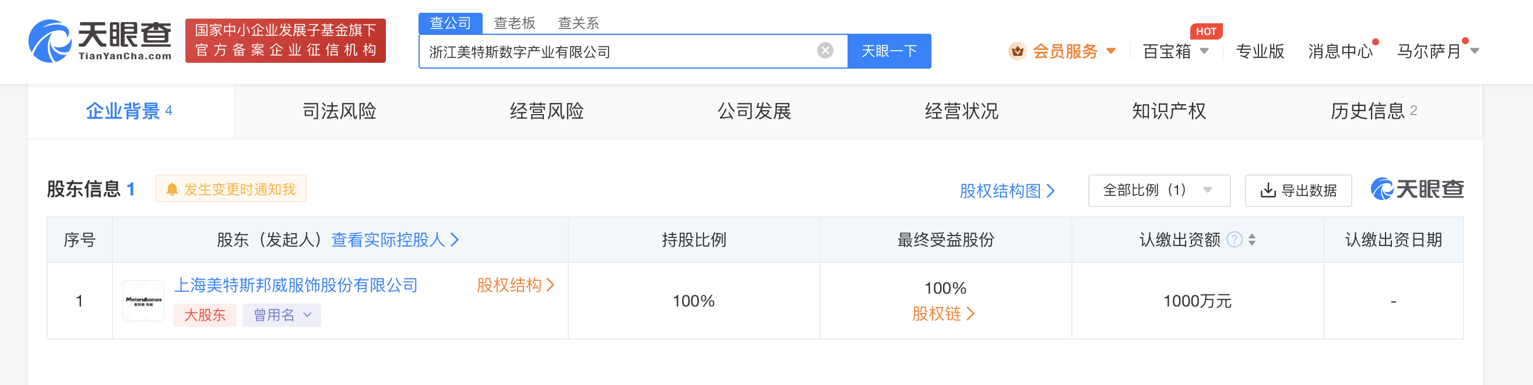Clear the search box with X icon
Image resolution: width=1533 pixels, height=385 pixels.
tap(825, 51)
